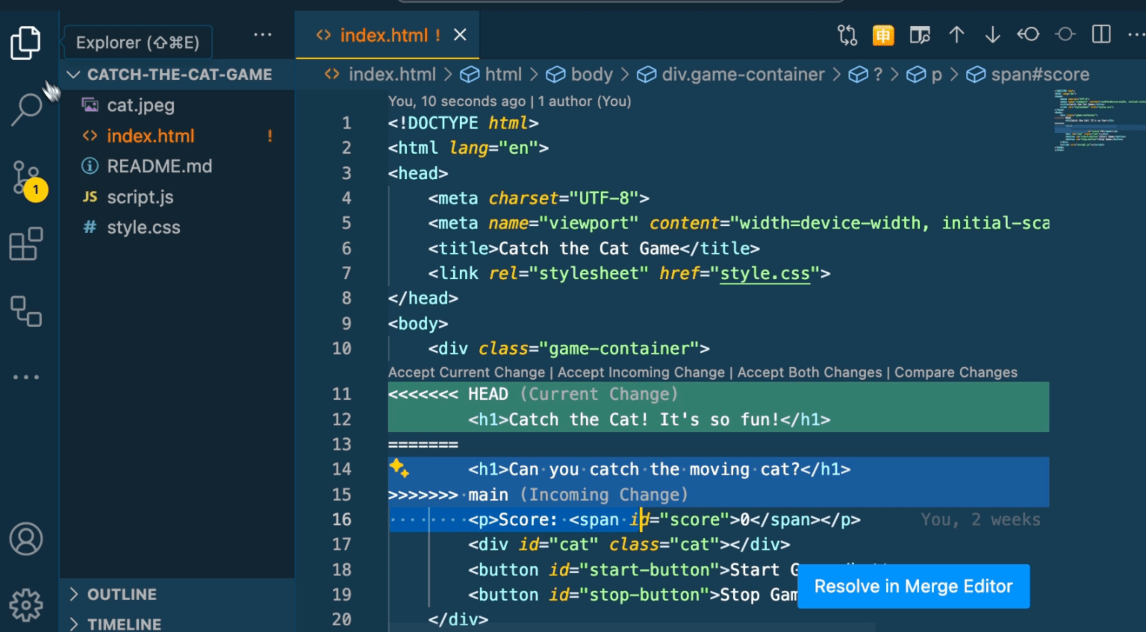Go to previous change up arrow
Screen dimensions: 1146x632
point(956,35)
